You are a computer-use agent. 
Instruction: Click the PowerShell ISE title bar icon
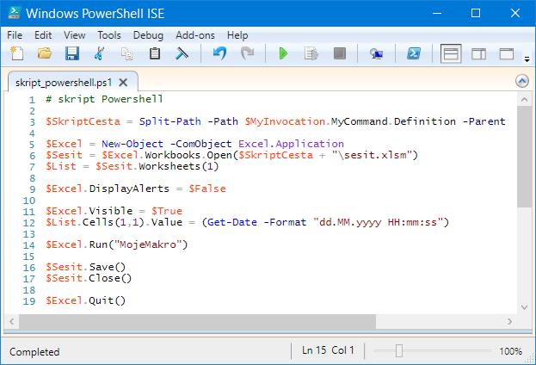(14, 13)
